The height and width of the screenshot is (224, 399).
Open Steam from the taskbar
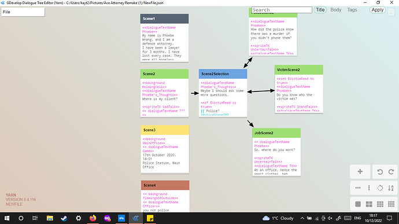click(x=64, y=218)
